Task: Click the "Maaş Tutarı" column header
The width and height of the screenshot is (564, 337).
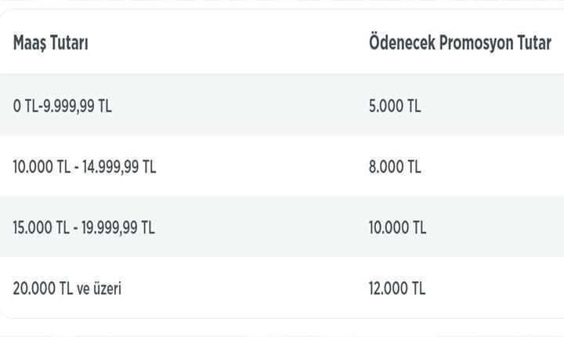Action: [50, 43]
